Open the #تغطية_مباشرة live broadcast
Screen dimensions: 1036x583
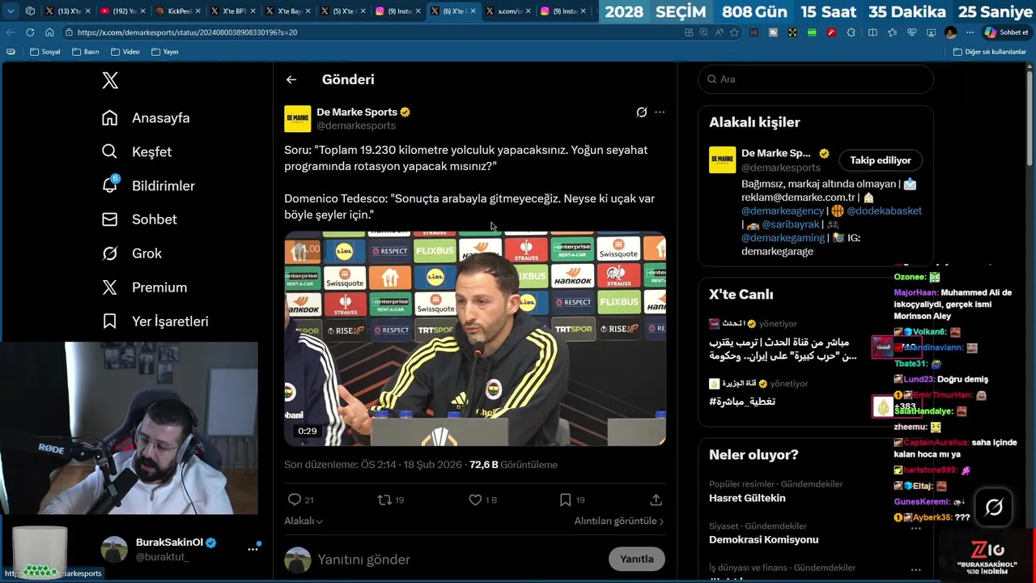tap(742, 402)
